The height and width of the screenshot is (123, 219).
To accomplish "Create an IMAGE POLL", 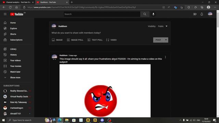I will (75, 40).
